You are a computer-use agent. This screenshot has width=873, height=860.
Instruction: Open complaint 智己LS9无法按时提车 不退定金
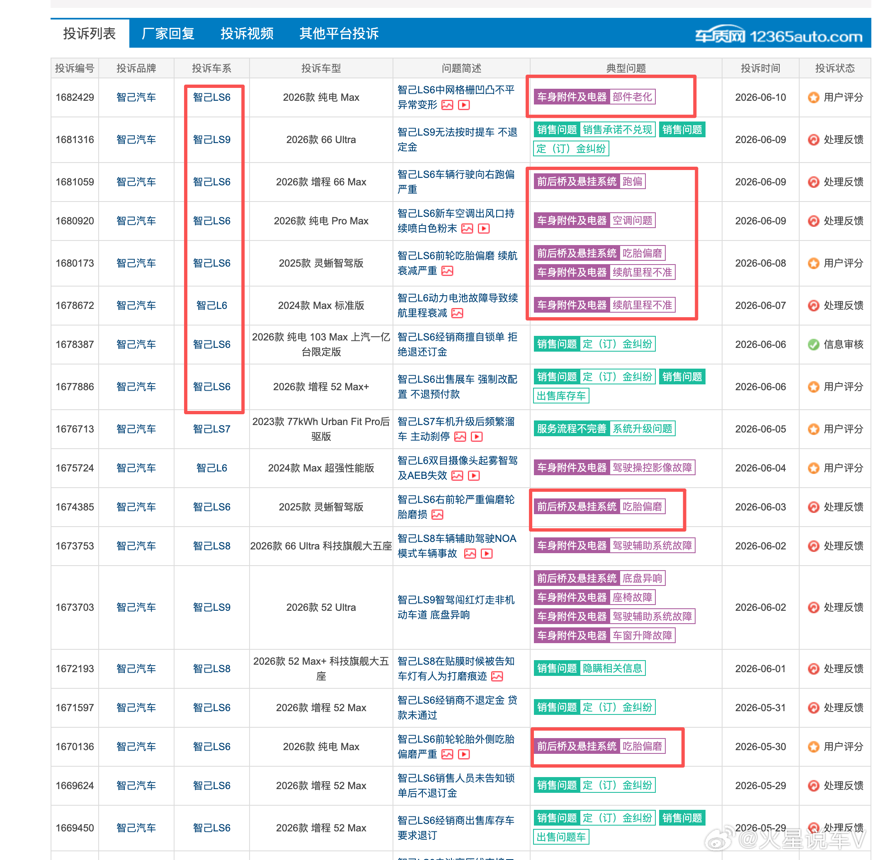[x=457, y=140]
